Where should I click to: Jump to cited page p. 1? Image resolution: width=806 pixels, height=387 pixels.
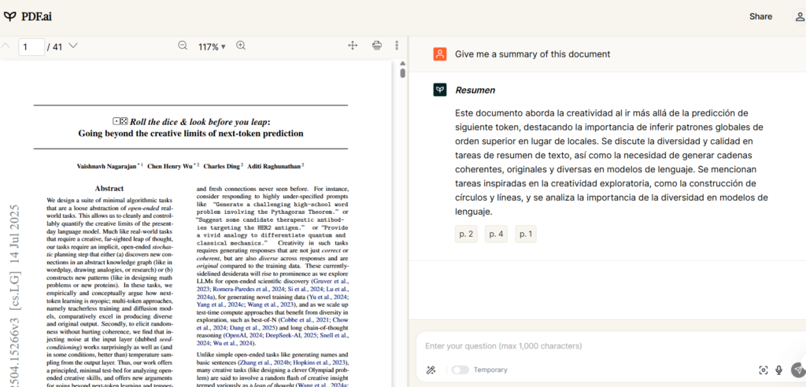[x=526, y=234]
